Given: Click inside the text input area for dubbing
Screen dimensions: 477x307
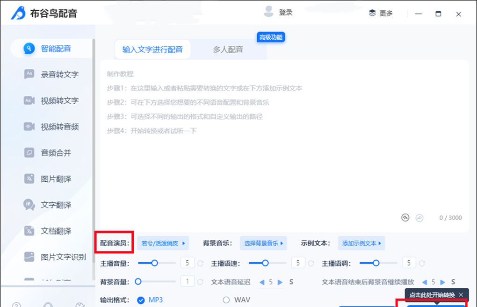Looking at the screenshot, I should (x=284, y=146).
